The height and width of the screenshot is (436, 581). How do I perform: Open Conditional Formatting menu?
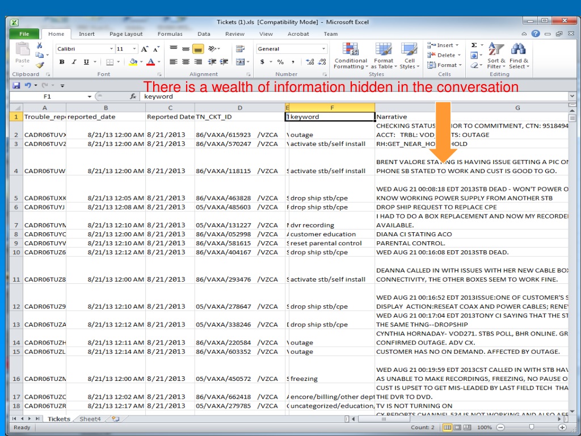[351, 56]
